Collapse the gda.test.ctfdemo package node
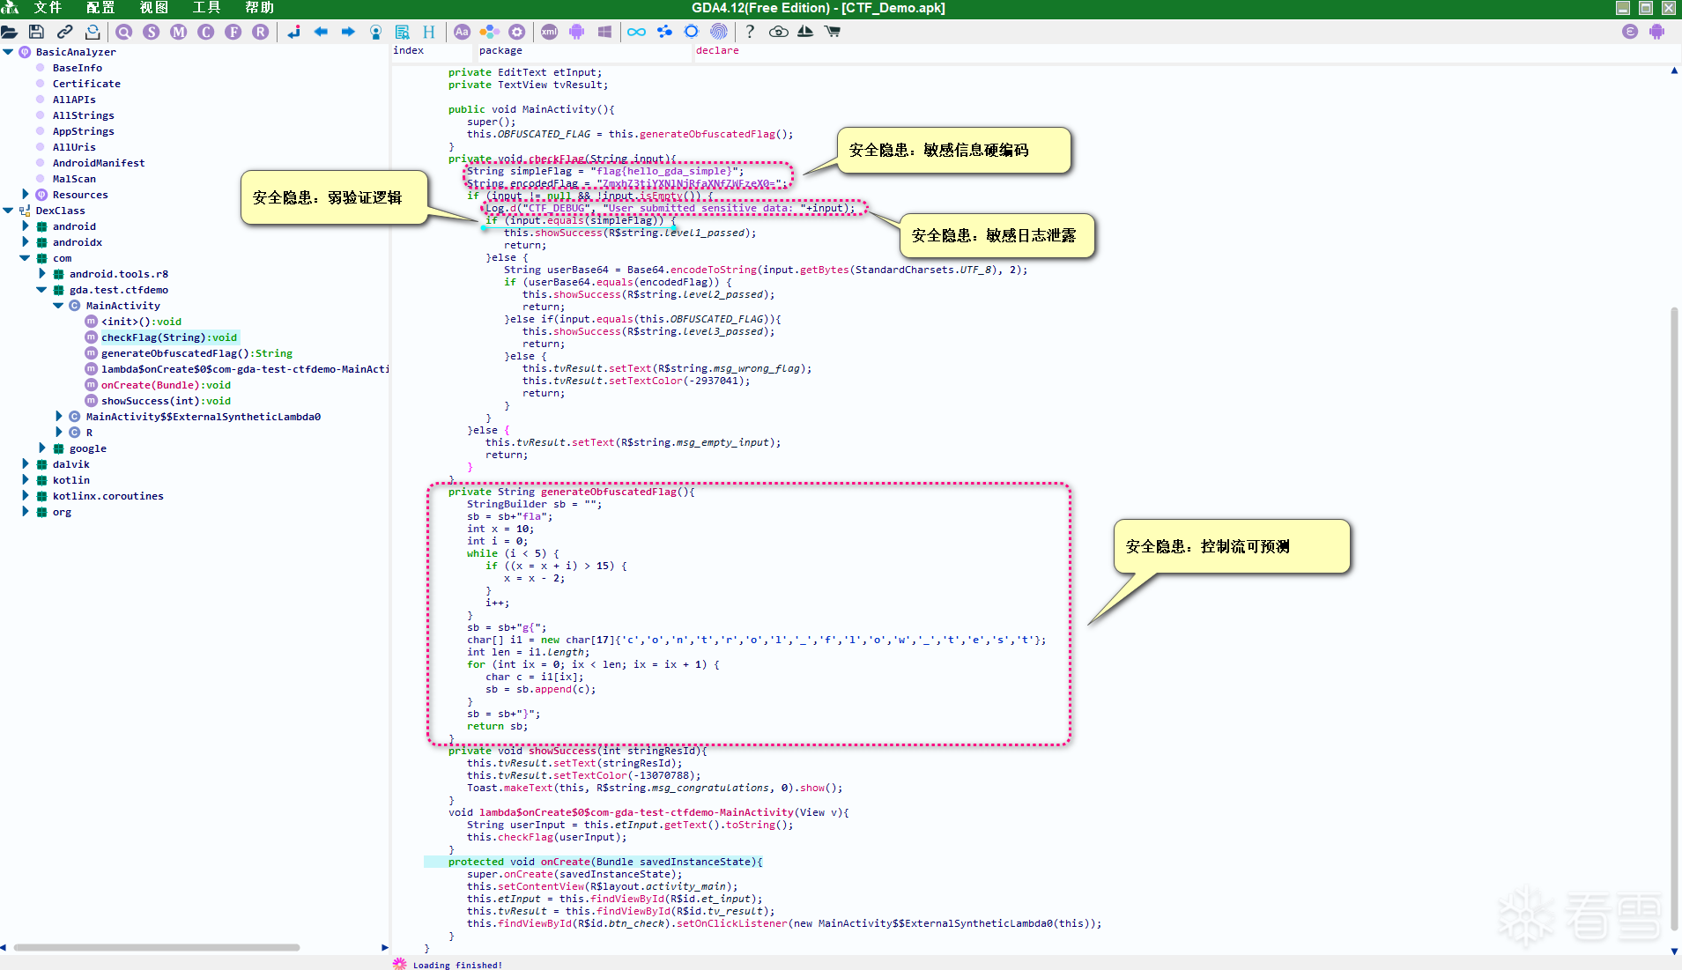The image size is (1682, 970). pyautogui.click(x=41, y=290)
